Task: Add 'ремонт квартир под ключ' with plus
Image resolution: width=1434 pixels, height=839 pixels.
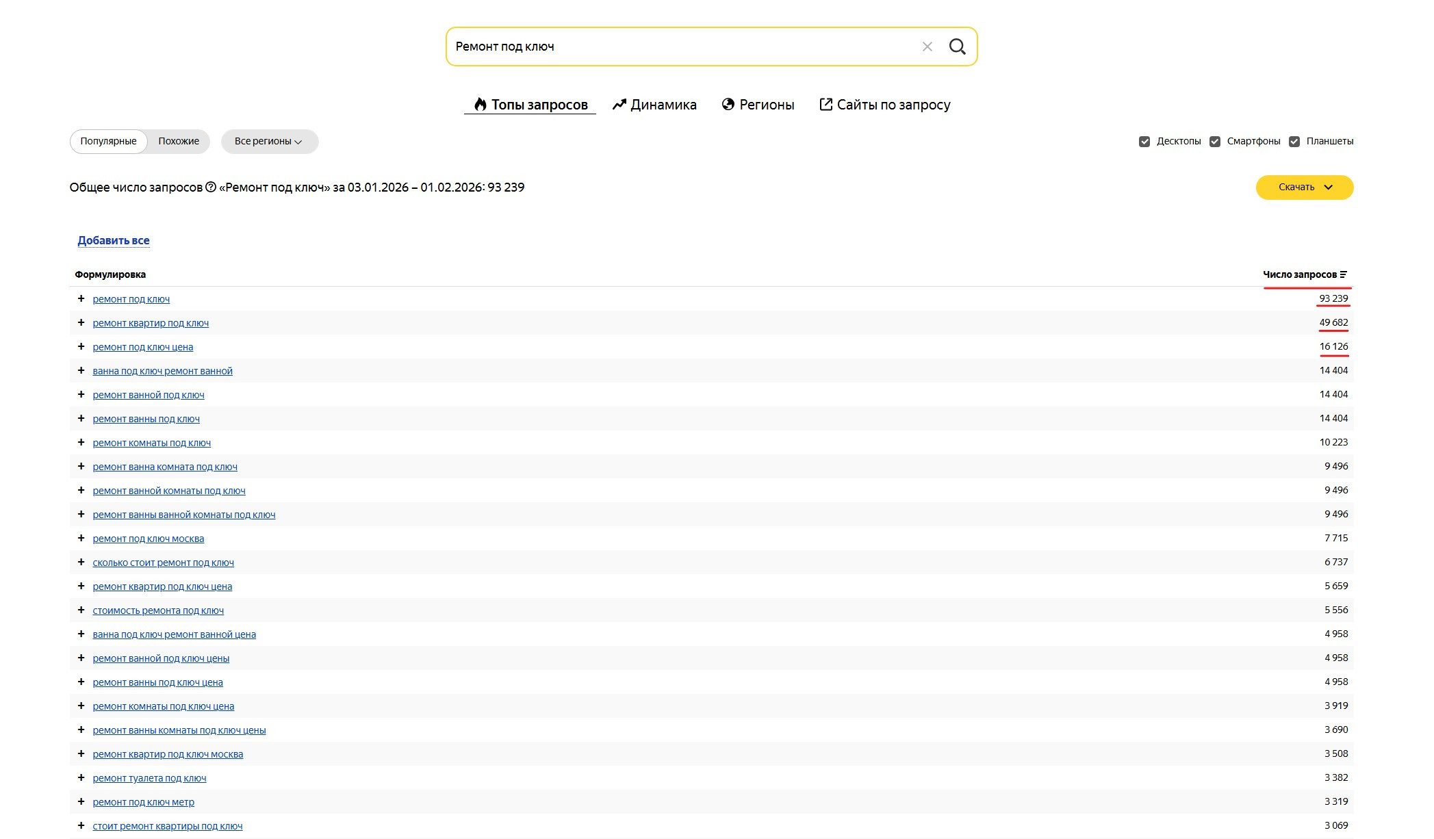Action: point(81,322)
